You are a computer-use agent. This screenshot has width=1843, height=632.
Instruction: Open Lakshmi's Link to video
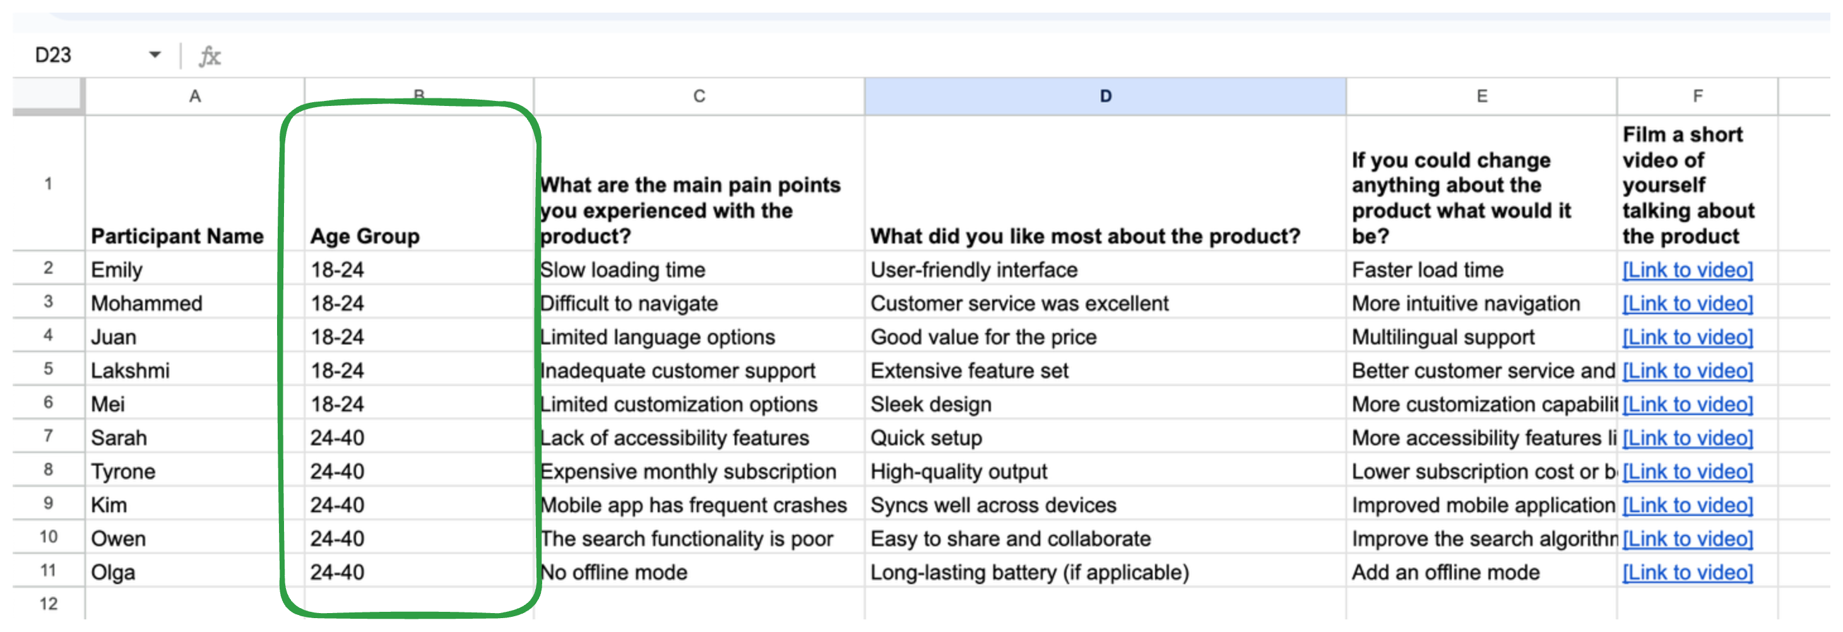click(x=1687, y=370)
